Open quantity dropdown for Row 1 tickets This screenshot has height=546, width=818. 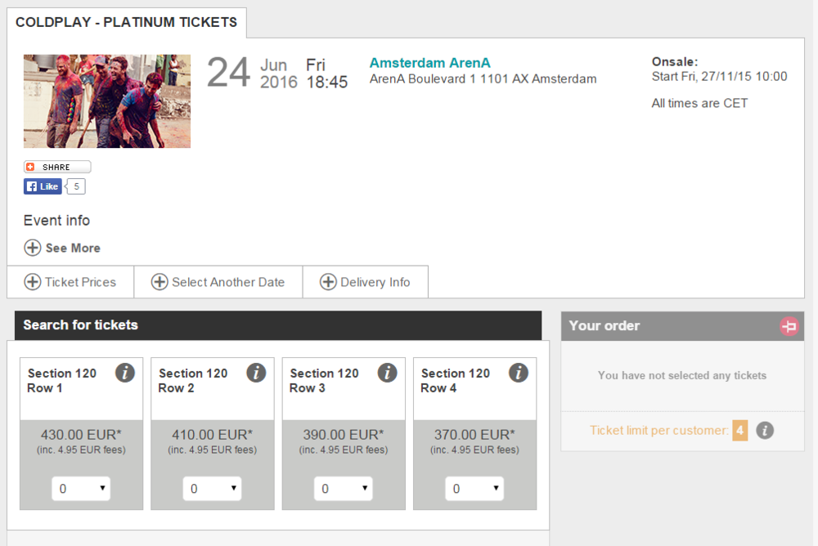pos(81,489)
